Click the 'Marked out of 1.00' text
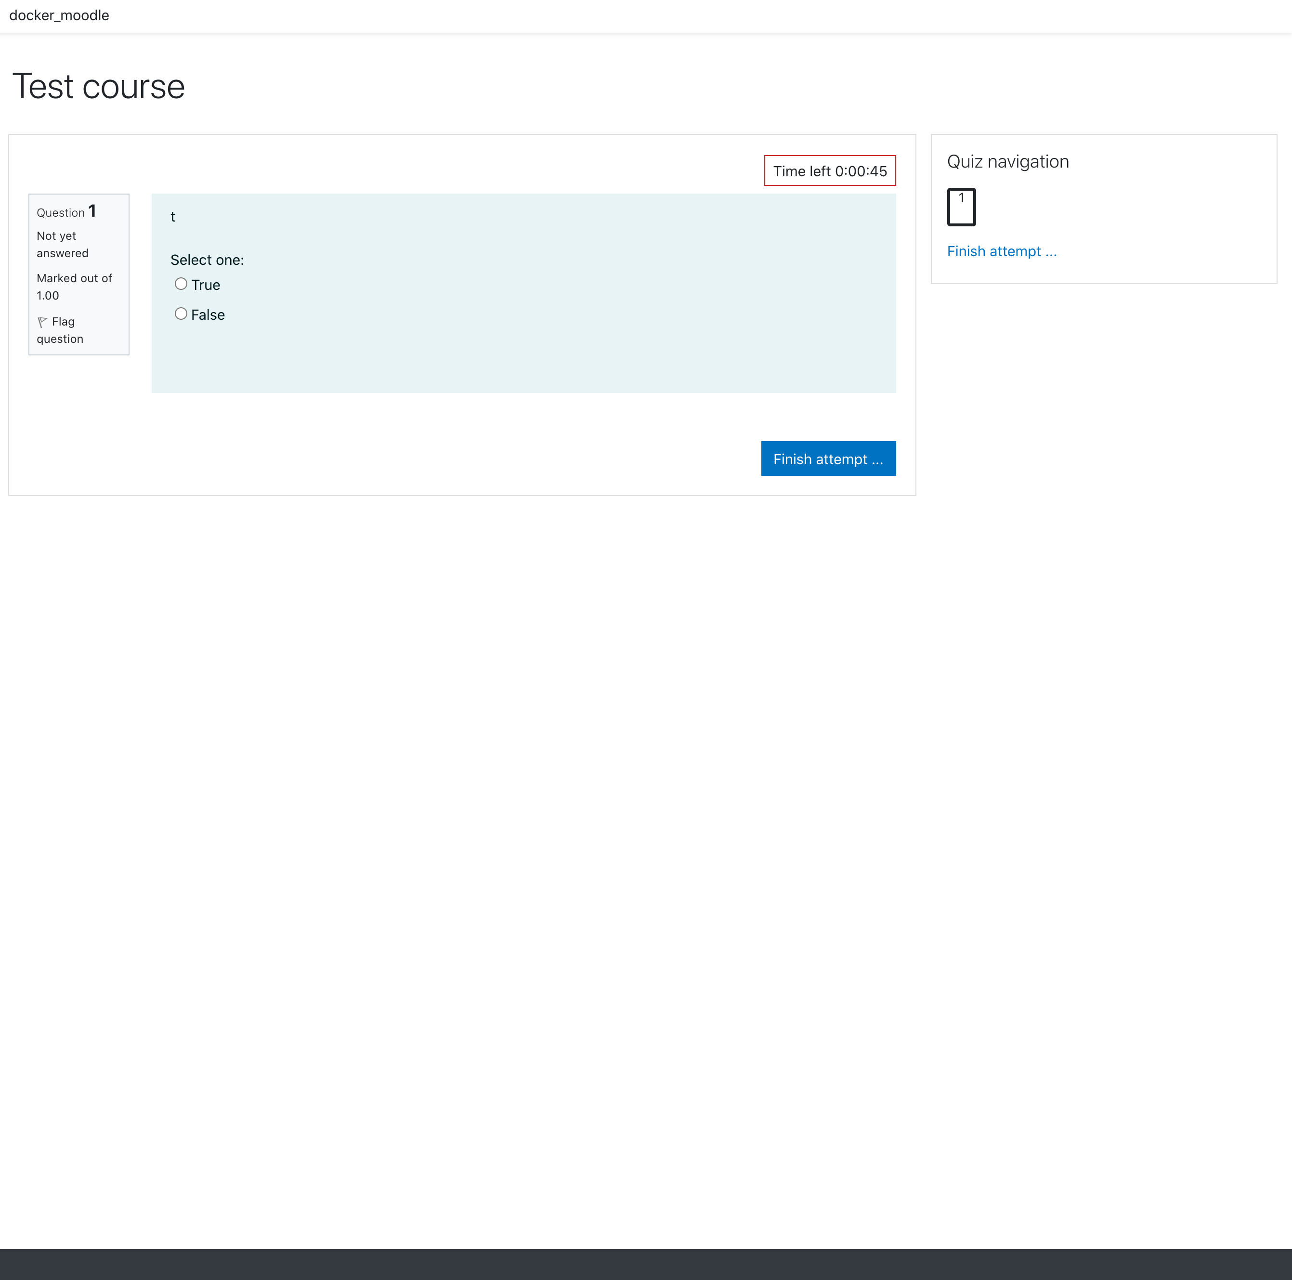This screenshot has height=1280, width=1292. click(x=74, y=287)
